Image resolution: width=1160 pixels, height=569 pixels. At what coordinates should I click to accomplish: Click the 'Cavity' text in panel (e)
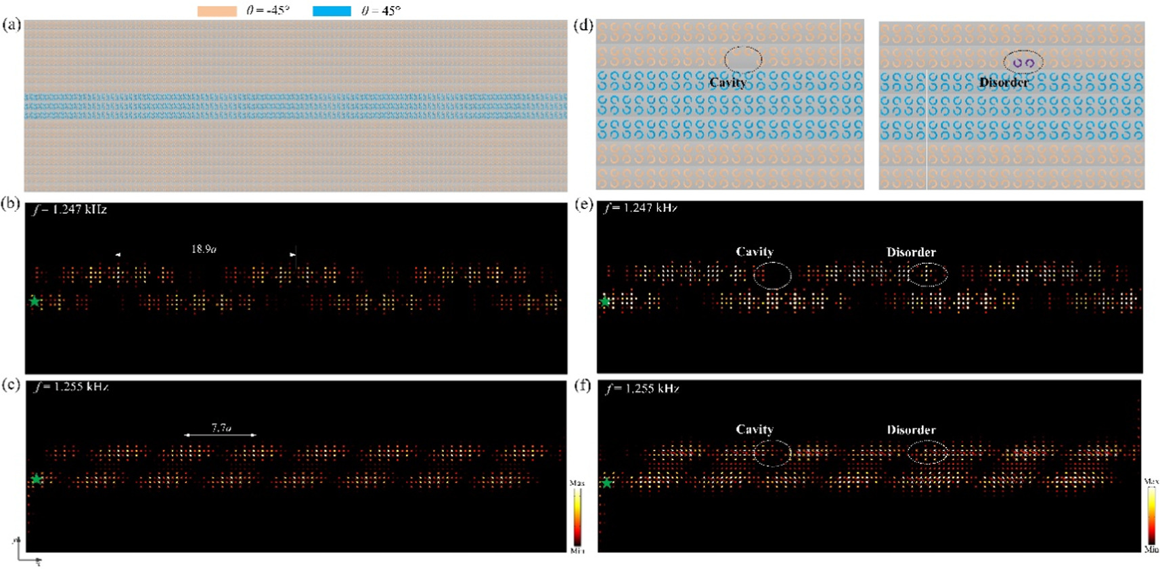(755, 252)
